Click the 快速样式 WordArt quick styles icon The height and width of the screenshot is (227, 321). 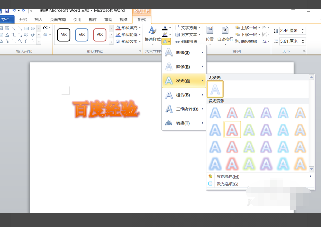pos(152,31)
